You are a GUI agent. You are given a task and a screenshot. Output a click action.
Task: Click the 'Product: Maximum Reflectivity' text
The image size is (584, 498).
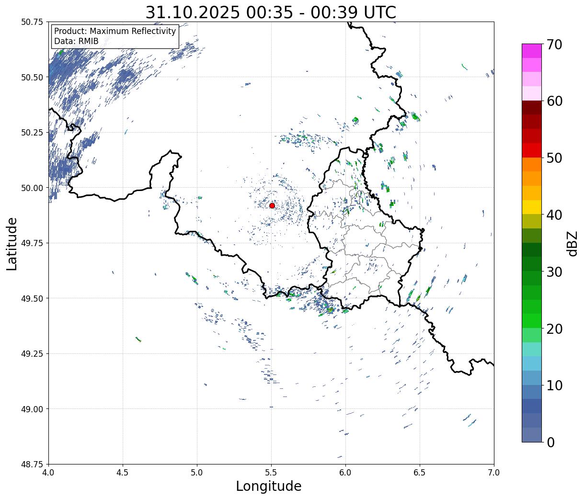click(115, 31)
